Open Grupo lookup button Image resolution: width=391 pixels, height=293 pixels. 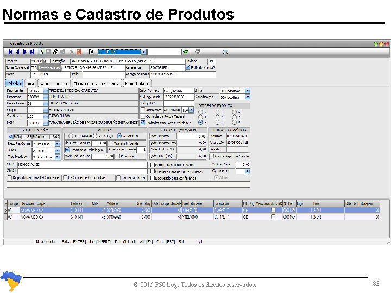(x=46, y=110)
